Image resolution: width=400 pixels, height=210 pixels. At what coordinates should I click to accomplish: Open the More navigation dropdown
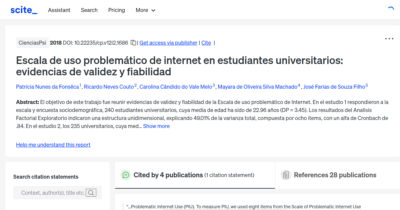pos(145,10)
